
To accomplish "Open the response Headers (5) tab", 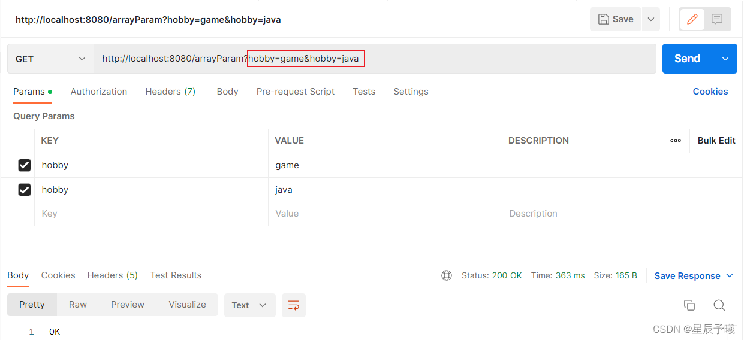I will click(x=113, y=275).
